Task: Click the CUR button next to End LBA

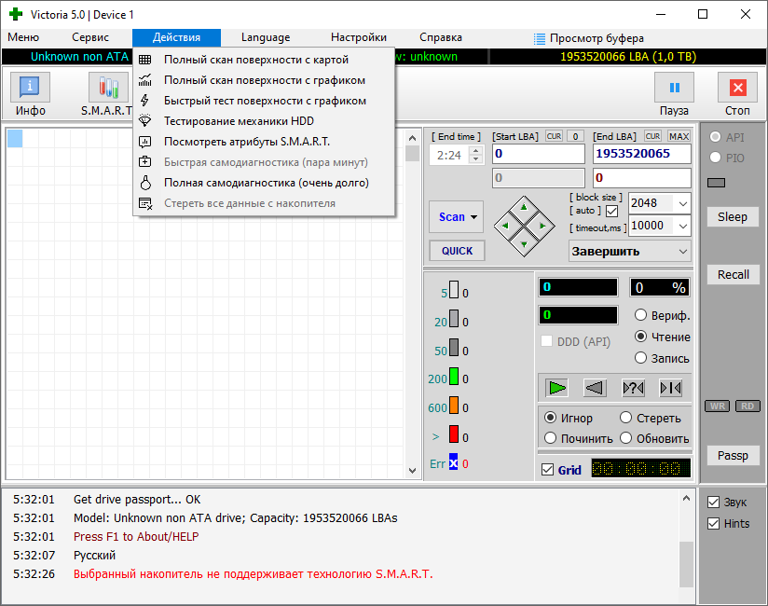Action: click(x=652, y=136)
